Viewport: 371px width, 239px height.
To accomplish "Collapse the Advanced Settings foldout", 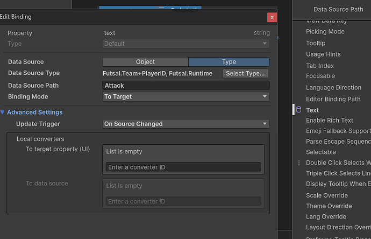I will pos(3,113).
